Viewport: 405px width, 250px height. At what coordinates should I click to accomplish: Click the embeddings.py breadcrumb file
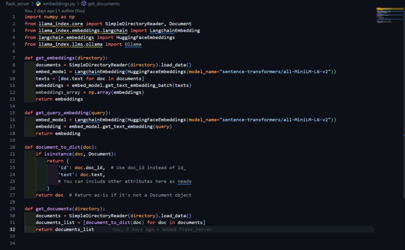point(59,4)
